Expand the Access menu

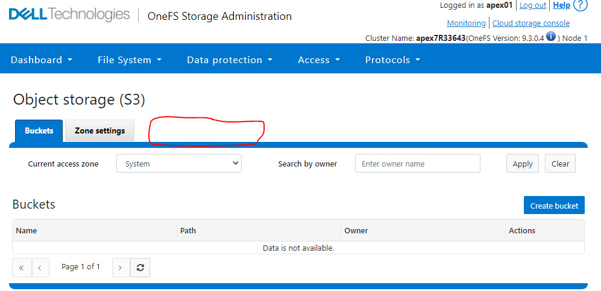[319, 60]
